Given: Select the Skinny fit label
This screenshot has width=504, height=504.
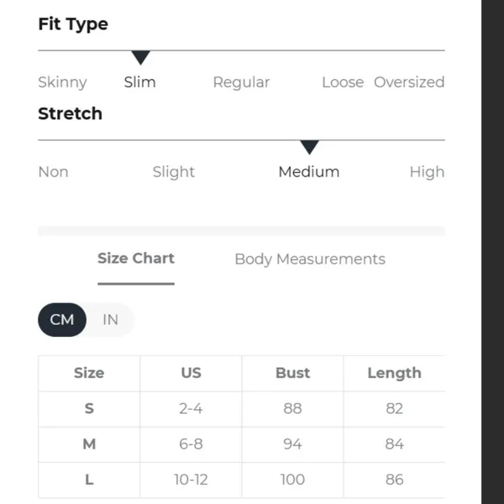Looking at the screenshot, I should click(62, 82).
